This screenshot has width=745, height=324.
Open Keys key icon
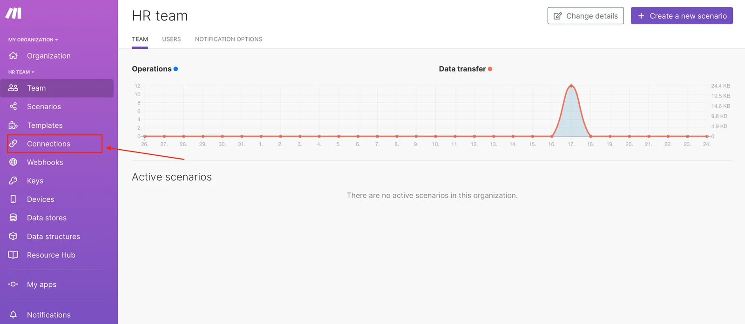point(13,180)
